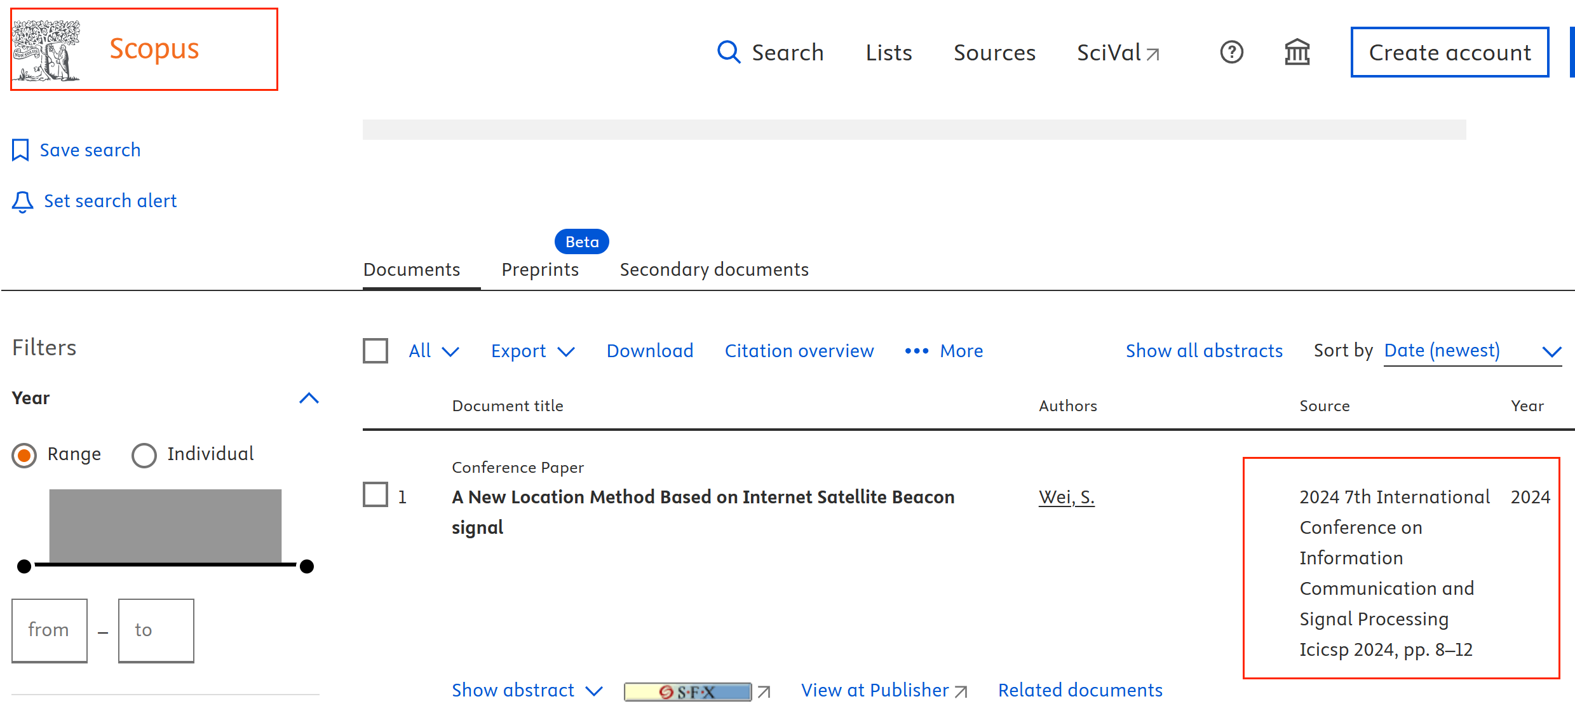1575x720 pixels.
Task: Click the Search magnifier icon
Action: click(729, 52)
